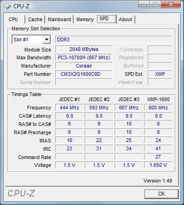Image resolution: width=184 pixels, height=205 pixels.
Task: Select the 800 MHz XMP frequency cell
Action: pos(158,108)
